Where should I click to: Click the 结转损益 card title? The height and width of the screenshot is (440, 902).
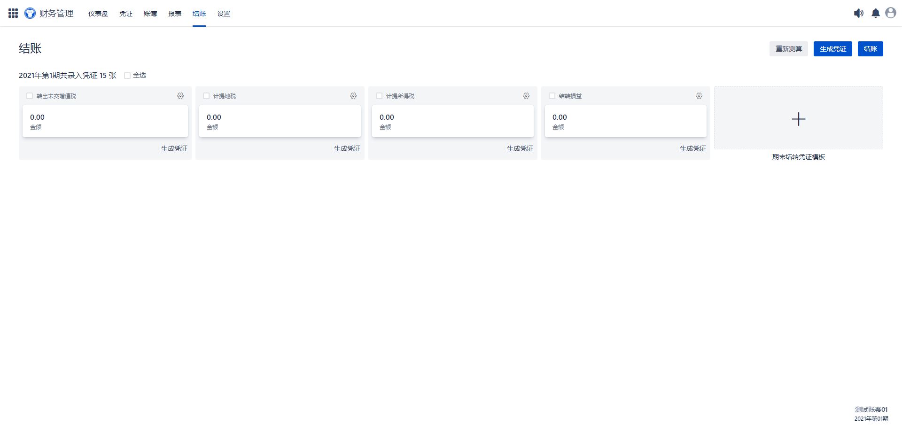(570, 96)
